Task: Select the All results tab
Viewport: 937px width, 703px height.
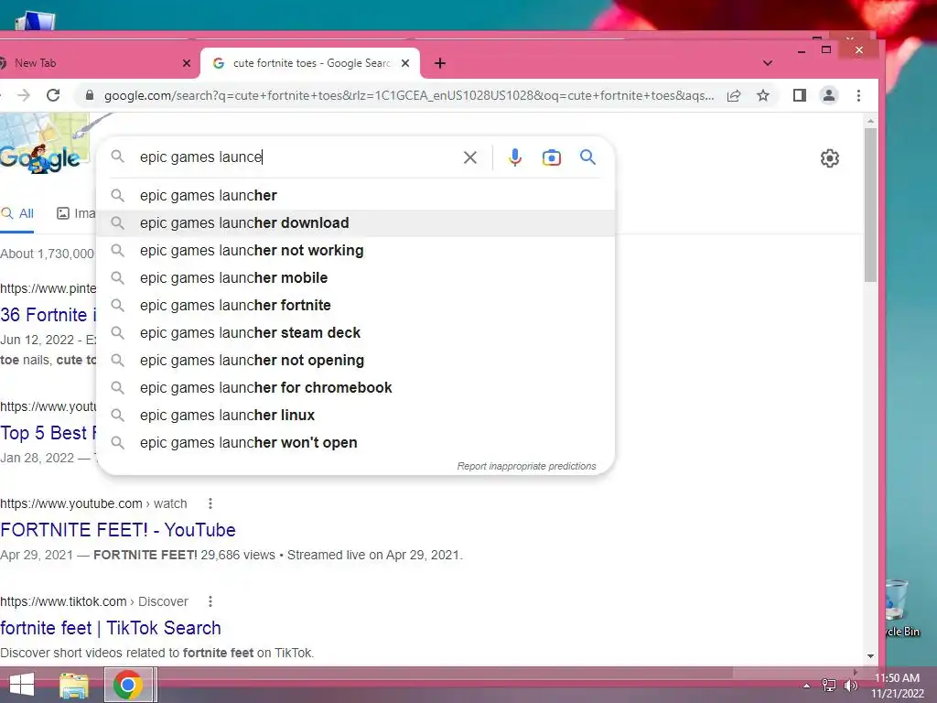Action: (18, 214)
